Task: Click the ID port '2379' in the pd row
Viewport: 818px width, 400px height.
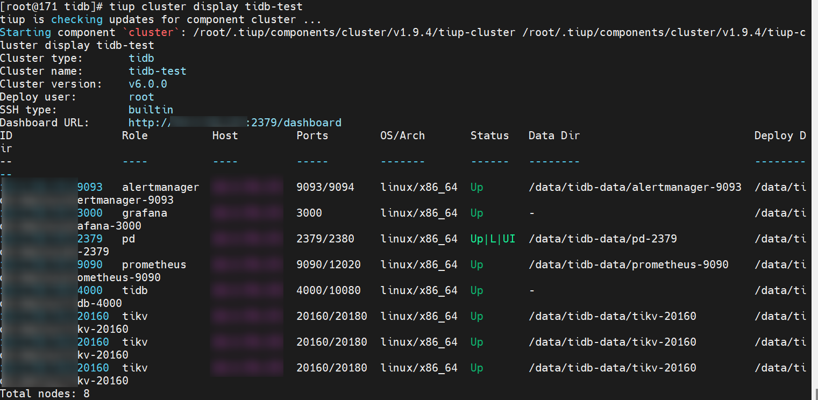Action: [x=90, y=239]
